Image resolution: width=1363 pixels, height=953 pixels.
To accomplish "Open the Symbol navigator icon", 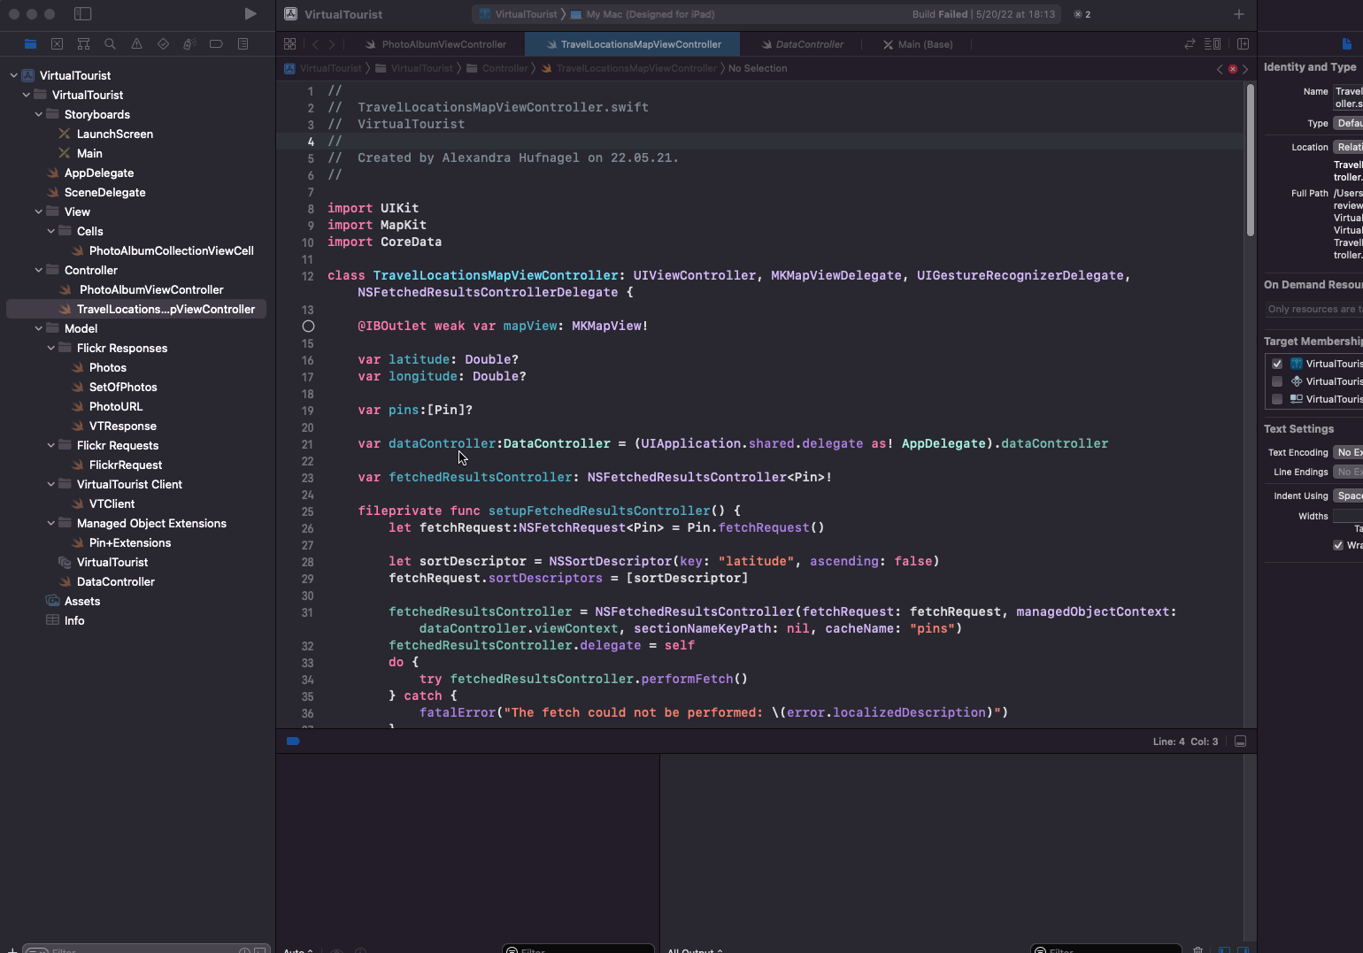I will click(83, 43).
